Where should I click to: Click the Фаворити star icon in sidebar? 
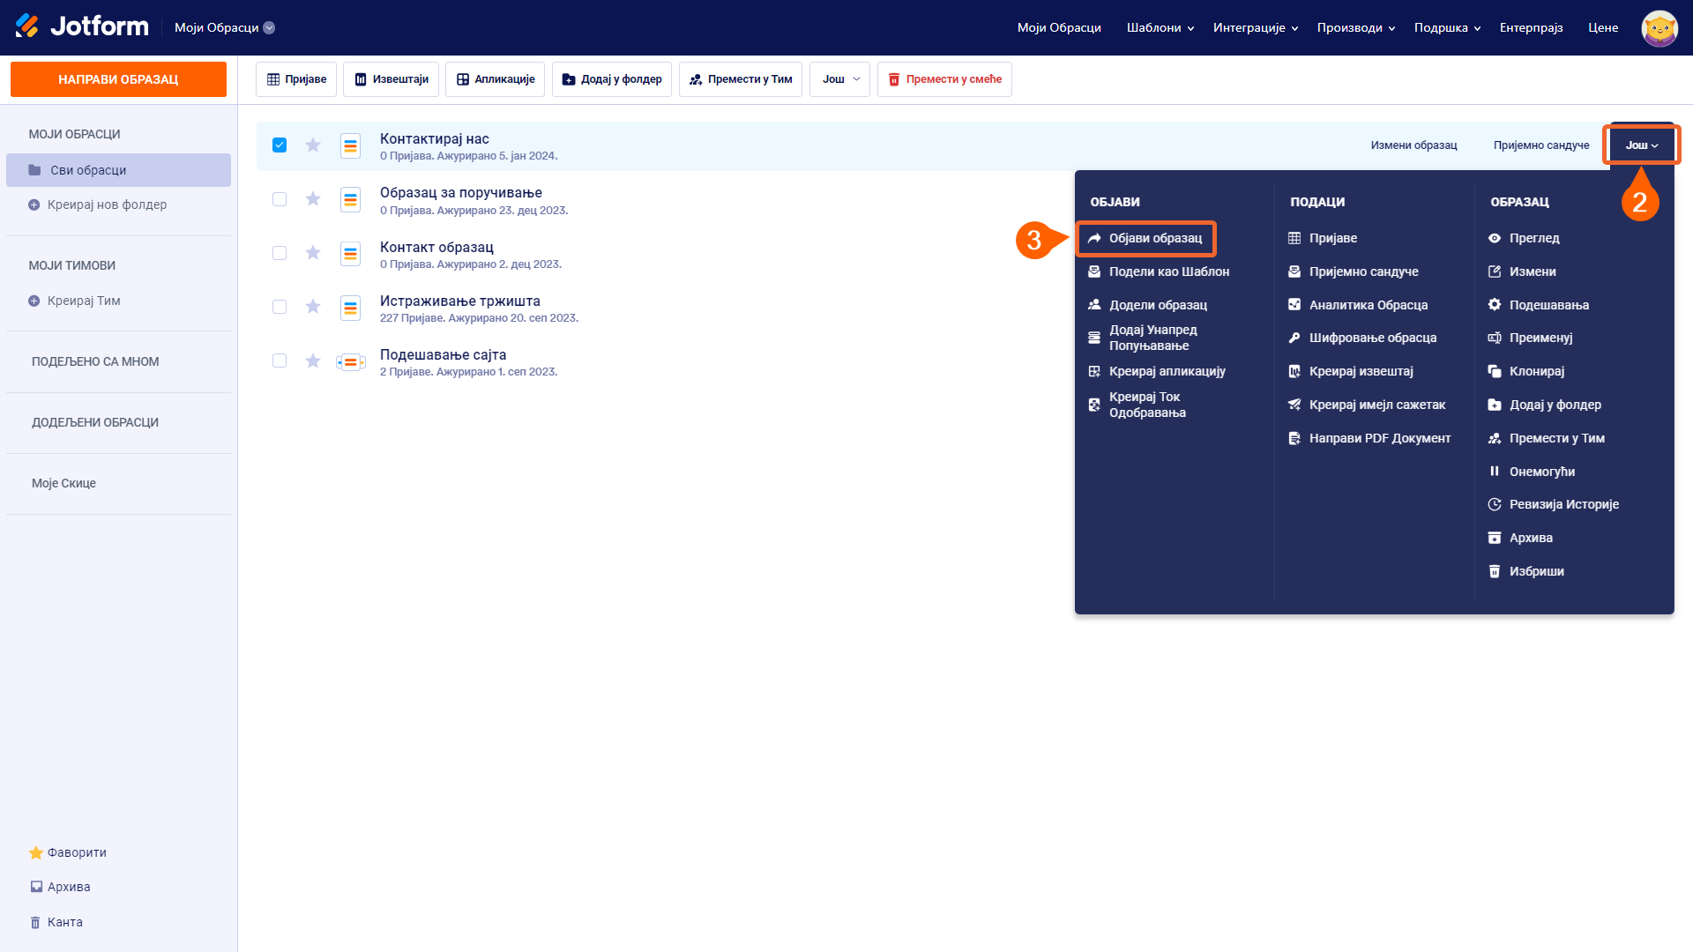pos(36,852)
